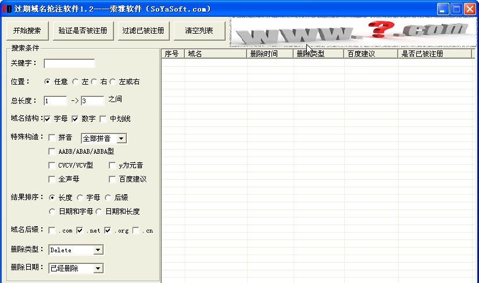The width and height of the screenshot is (479, 283).
Task: Click the 开始搜索 button
Action: 27,31
